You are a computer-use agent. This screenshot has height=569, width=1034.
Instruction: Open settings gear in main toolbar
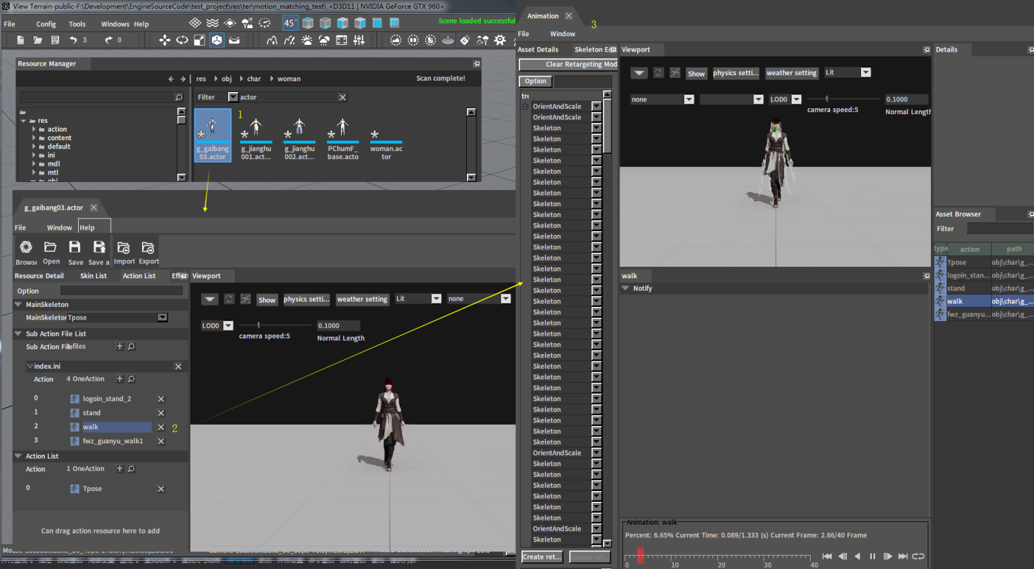pos(500,40)
